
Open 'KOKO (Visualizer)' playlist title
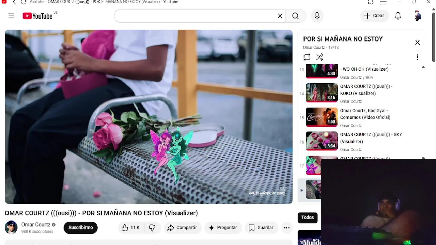[x=367, y=90]
